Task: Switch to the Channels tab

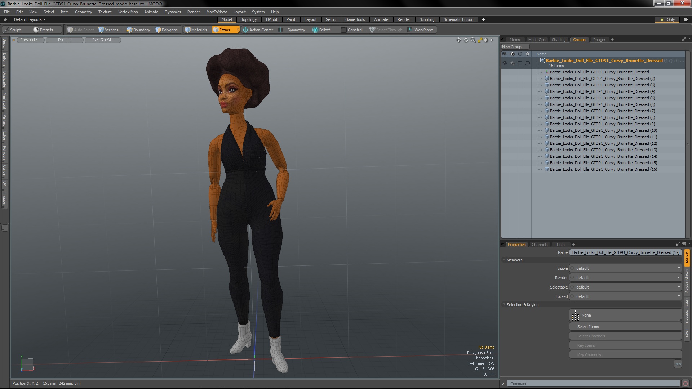Action: pos(539,245)
